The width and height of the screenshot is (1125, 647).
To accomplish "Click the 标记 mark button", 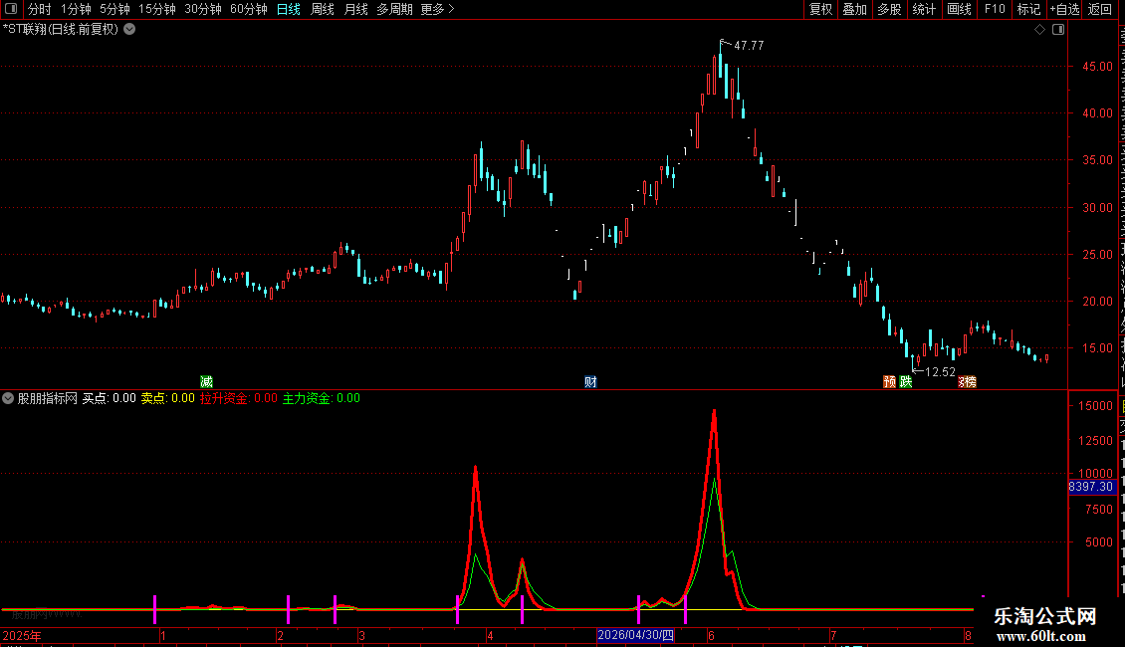I will point(1028,9).
